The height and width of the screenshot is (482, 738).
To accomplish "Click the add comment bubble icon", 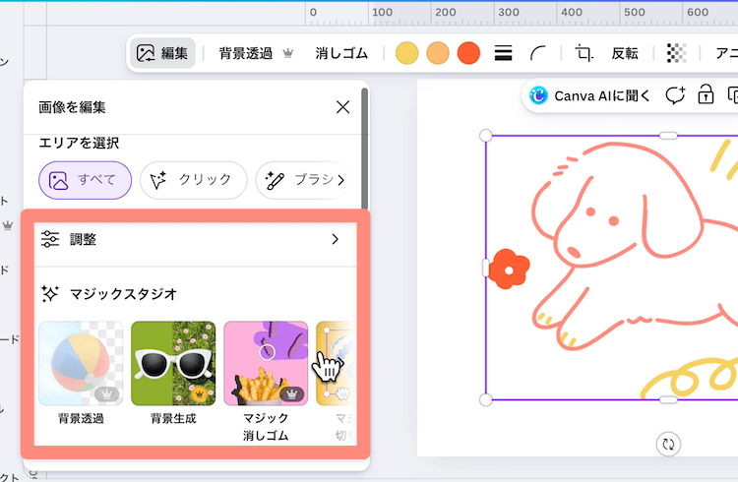I will tap(675, 95).
